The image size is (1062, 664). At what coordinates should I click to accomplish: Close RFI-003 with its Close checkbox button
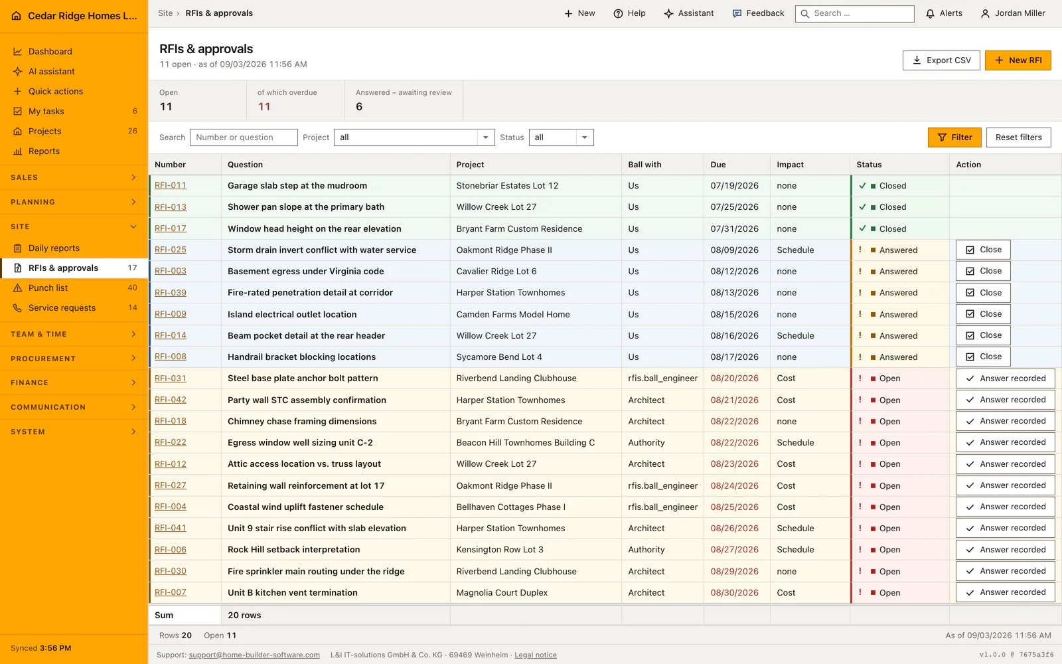pyautogui.click(x=983, y=271)
